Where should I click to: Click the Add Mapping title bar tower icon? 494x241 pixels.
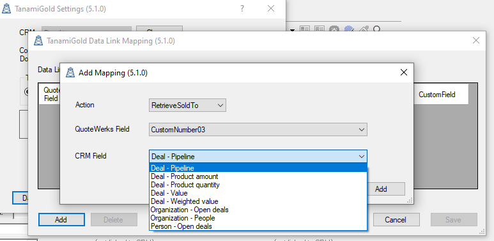pos(70,73)
